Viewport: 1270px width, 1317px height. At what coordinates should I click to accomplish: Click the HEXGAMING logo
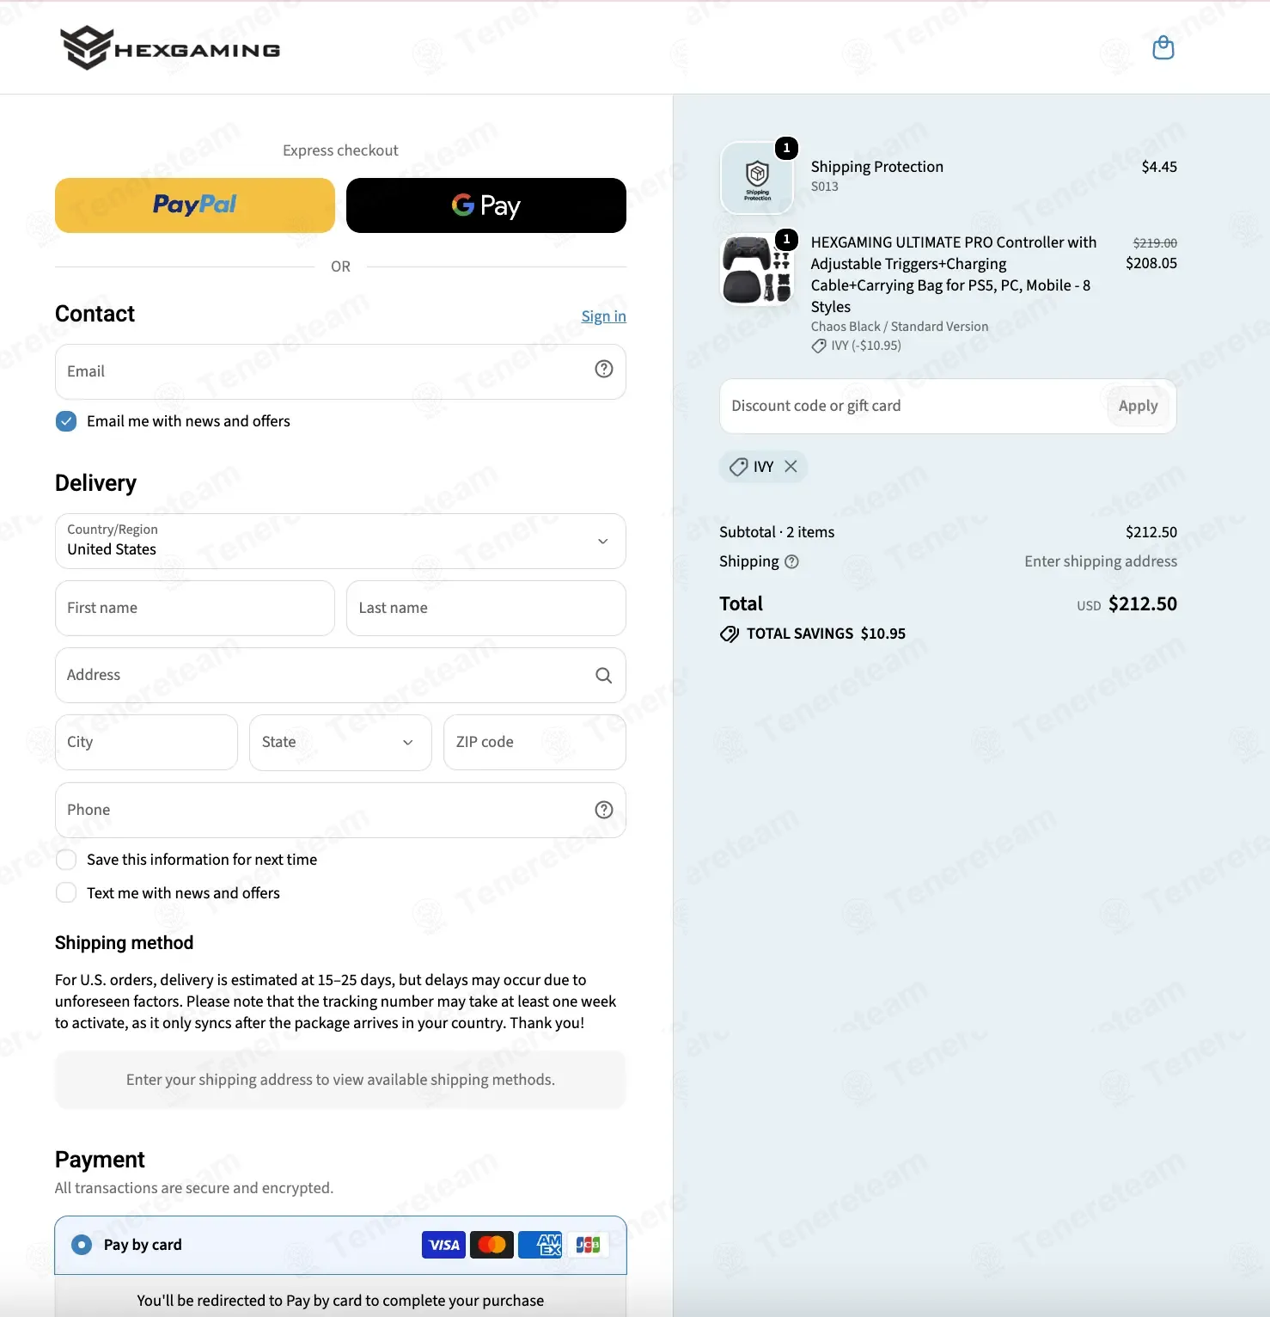170,48
